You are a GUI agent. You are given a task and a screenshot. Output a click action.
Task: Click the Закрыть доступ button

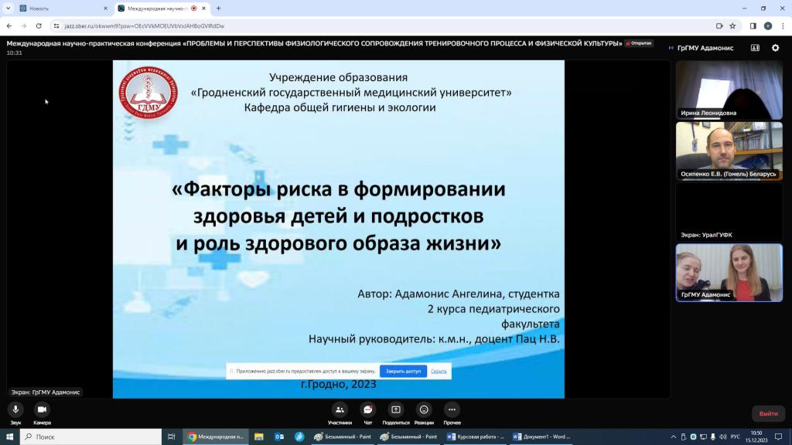coord(403,372)
